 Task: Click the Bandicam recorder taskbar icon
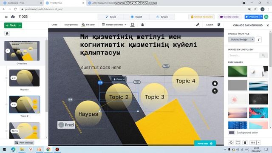click(57, 149)
